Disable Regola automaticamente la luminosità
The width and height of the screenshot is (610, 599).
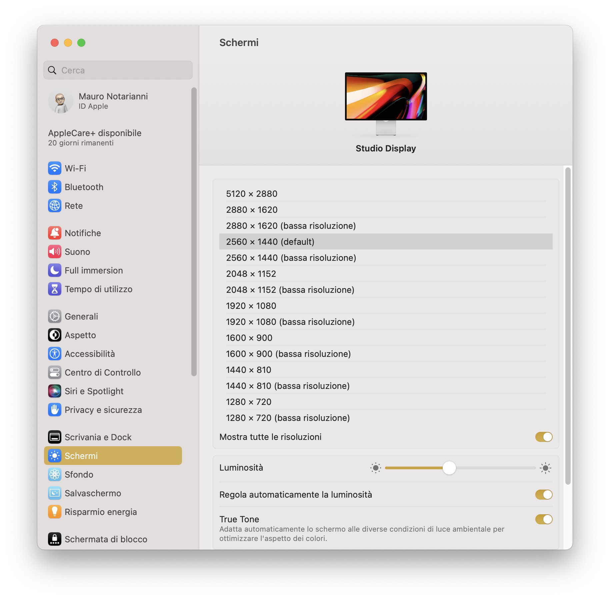(x=544, y=495)
